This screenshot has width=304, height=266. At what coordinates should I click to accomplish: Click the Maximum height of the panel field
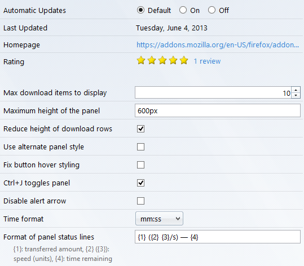(x=218, y=110)
